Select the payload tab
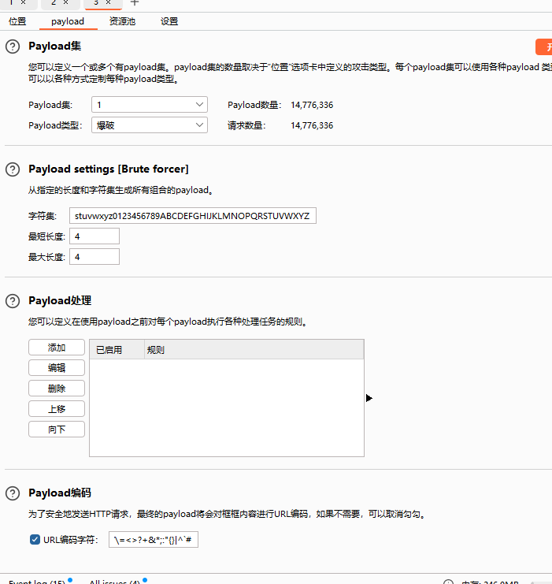552x584 pixels. point(68,21)
